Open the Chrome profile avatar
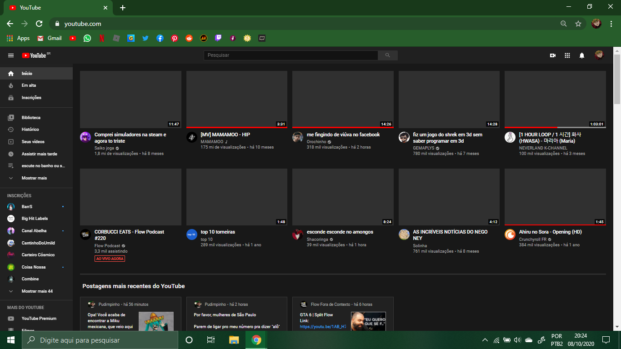 [596, 24]
